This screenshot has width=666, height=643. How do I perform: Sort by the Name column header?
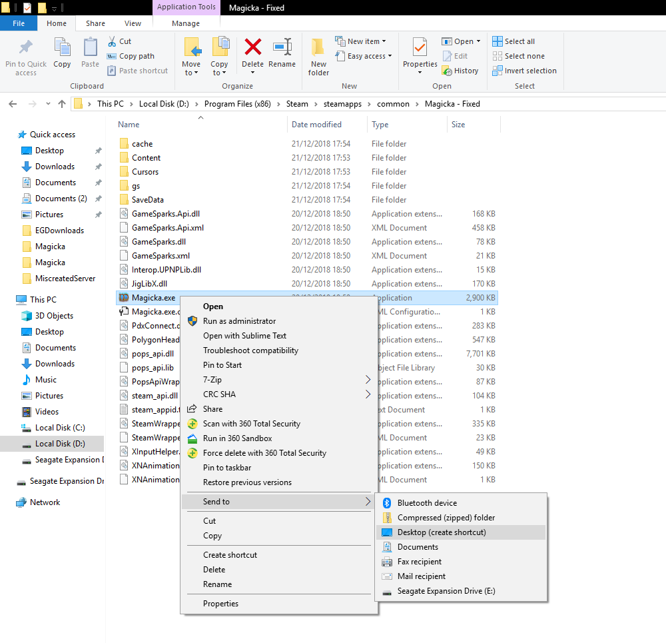(x=129, y=125)
